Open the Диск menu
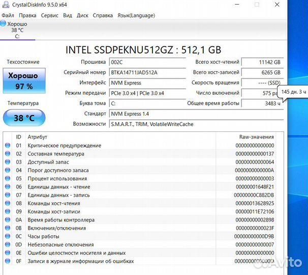The image size is (308, 275). pos(82,15)
